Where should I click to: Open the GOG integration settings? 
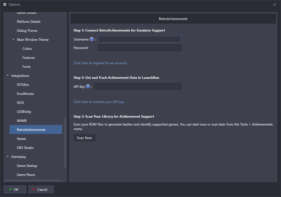coord(21,103)
